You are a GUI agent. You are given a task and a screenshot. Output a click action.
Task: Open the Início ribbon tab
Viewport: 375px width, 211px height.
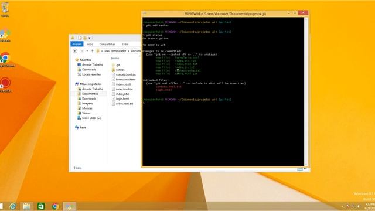pyautogui.click(x=90, y=45)
